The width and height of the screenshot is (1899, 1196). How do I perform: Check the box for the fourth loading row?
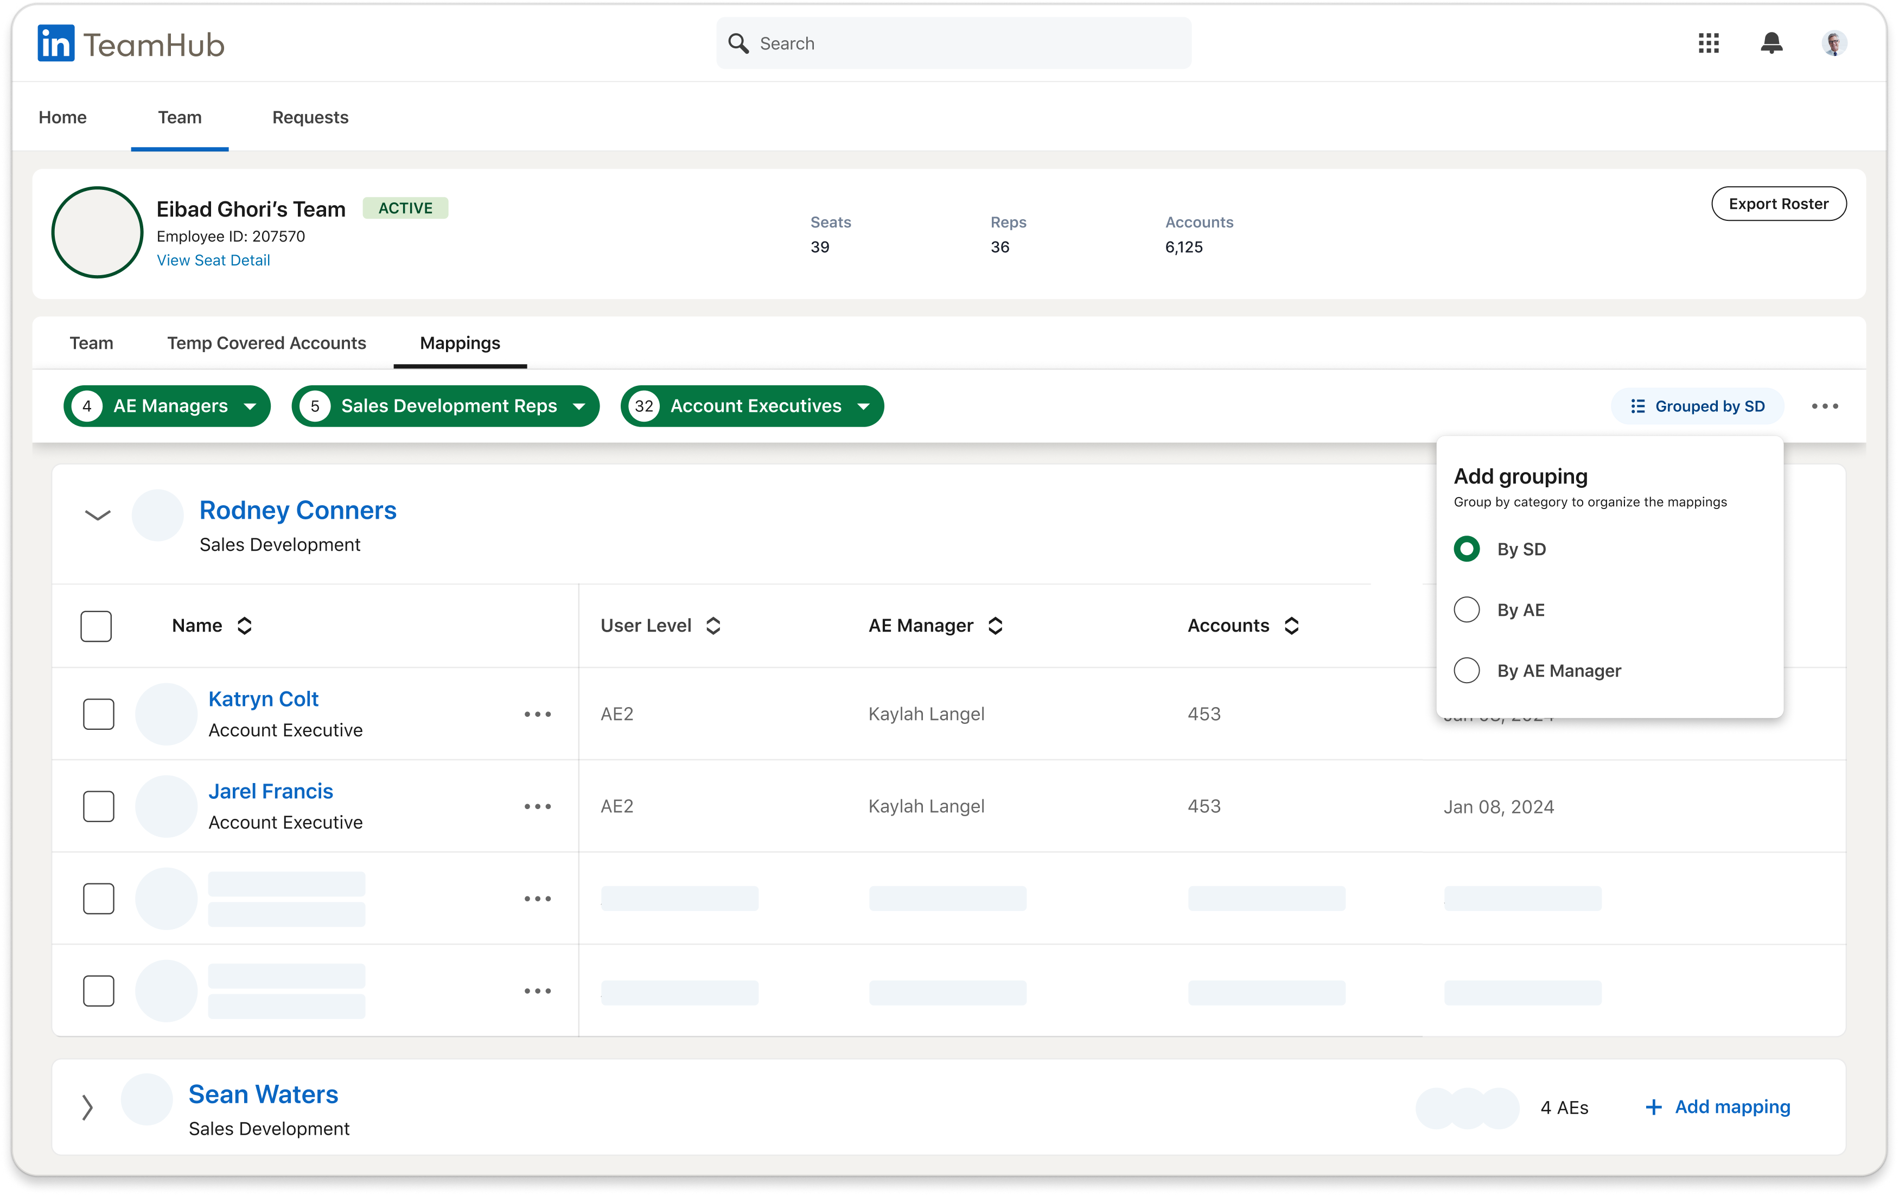point(99,991)
